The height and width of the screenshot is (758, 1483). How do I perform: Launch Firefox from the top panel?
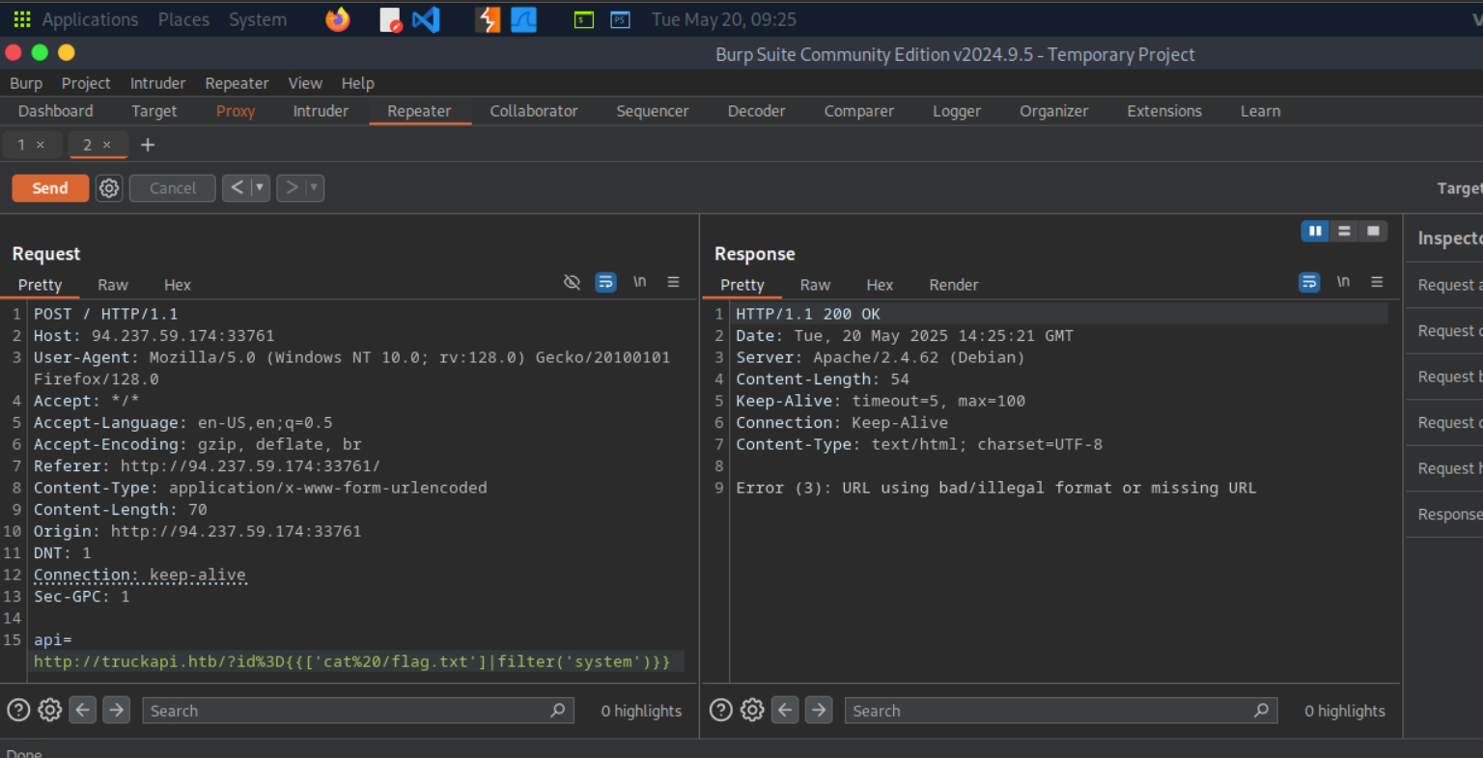tap(338, 19)
